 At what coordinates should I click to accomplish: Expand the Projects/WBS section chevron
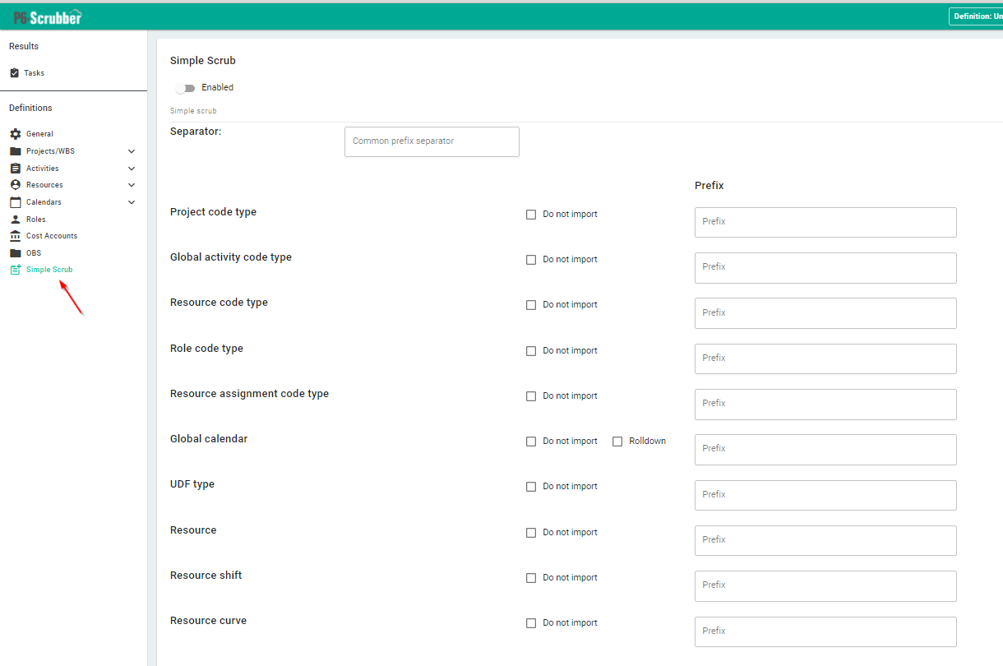point(132,151)
